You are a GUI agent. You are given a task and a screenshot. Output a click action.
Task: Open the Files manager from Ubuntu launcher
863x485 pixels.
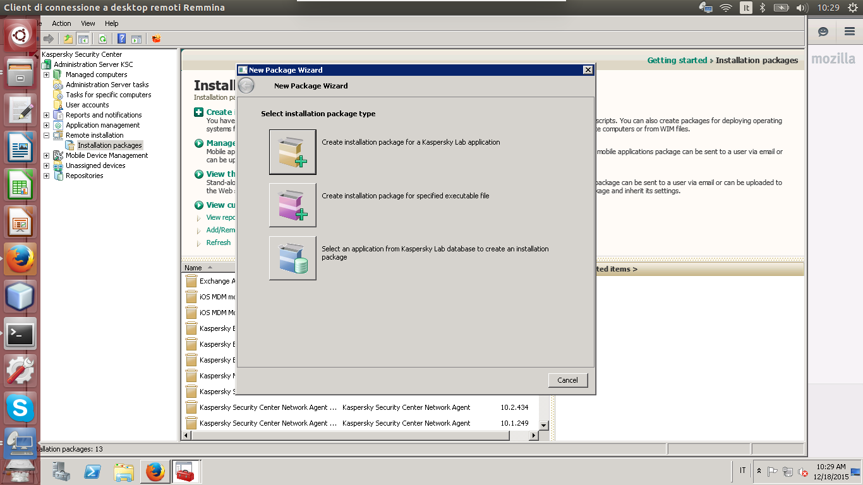point(20,73)
